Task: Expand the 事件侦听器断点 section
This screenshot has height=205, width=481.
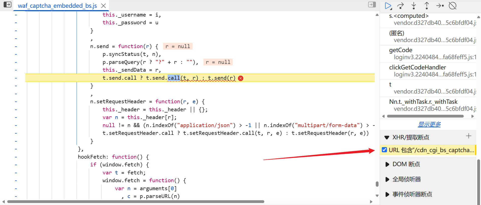Action: [x=387, y=194]
